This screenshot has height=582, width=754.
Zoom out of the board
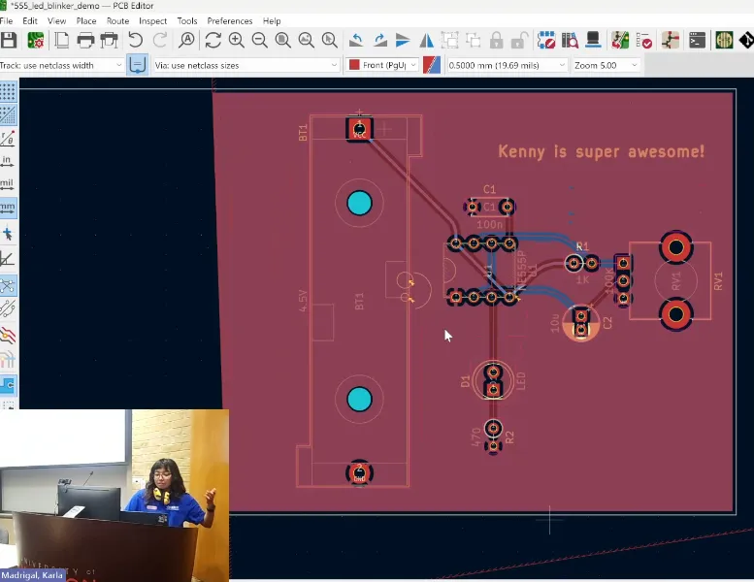(260, 41)
